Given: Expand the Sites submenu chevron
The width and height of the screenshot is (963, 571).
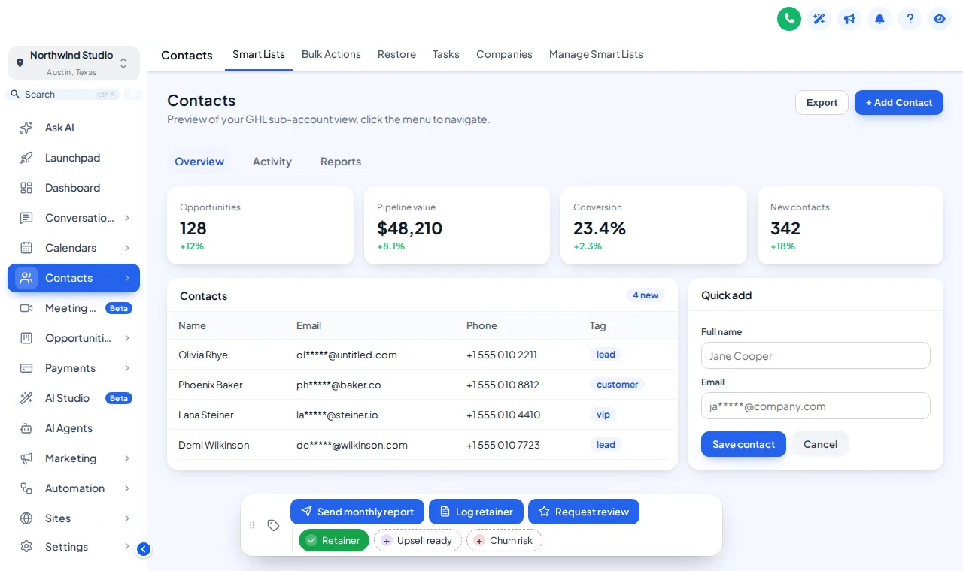Looking at the screenshot, I should [x=127, y=518].
